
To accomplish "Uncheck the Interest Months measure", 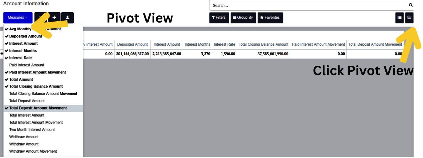I will (43, 51).
